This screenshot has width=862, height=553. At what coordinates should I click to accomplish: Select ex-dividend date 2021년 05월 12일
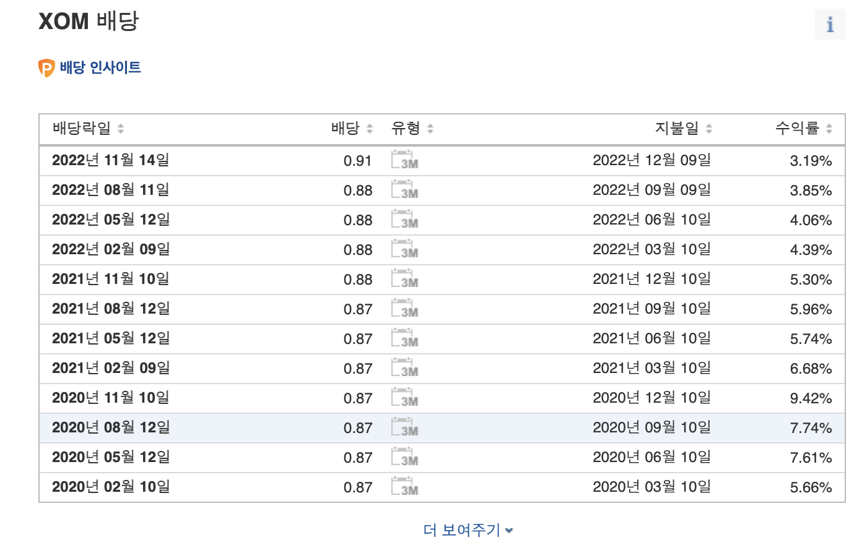pyautogui.click(x=111, y=338)
